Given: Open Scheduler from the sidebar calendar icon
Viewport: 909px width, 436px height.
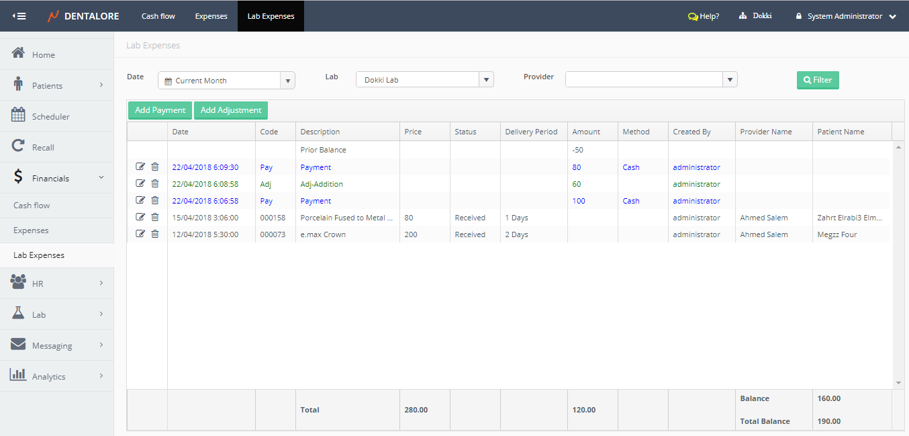Looking at the screenshot, I should [19, 116].
